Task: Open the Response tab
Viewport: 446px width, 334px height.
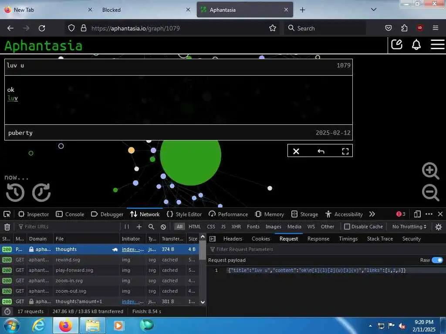Action: point(318,239)
